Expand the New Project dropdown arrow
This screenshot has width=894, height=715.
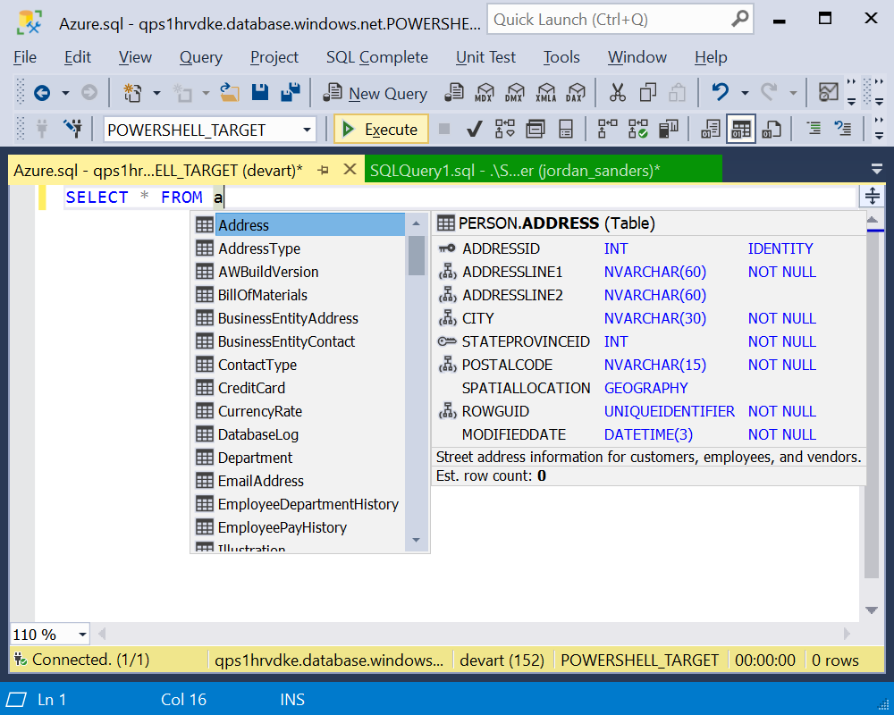(x=156, y=92)
